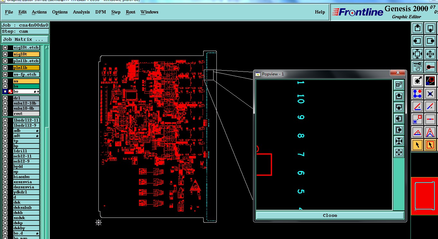
Task: Select the layer named xzszsvia
Action: click(x=26, y=182)
